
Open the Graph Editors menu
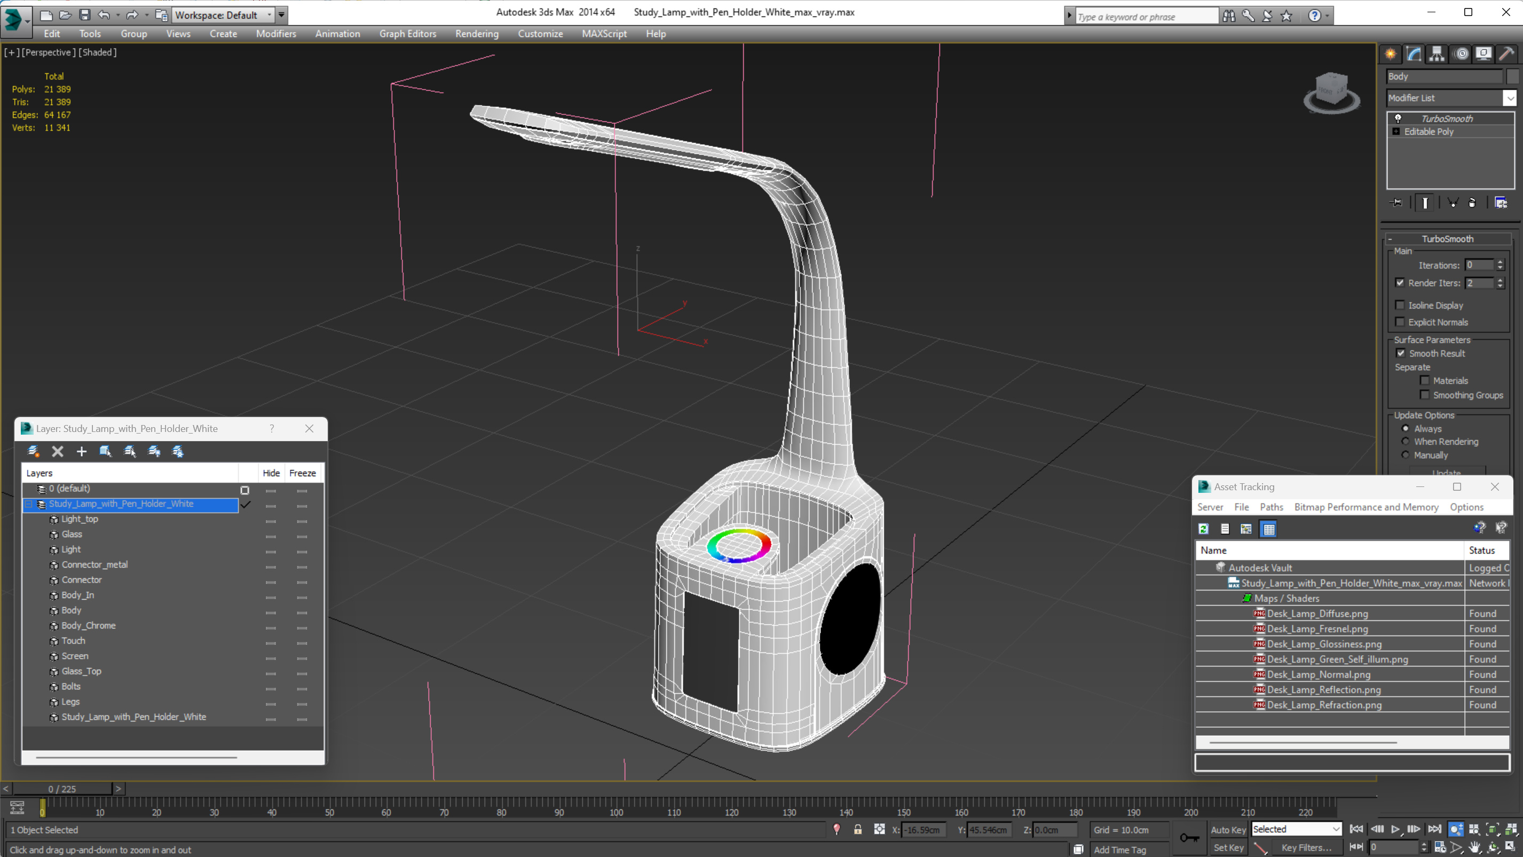pos(407,34)
